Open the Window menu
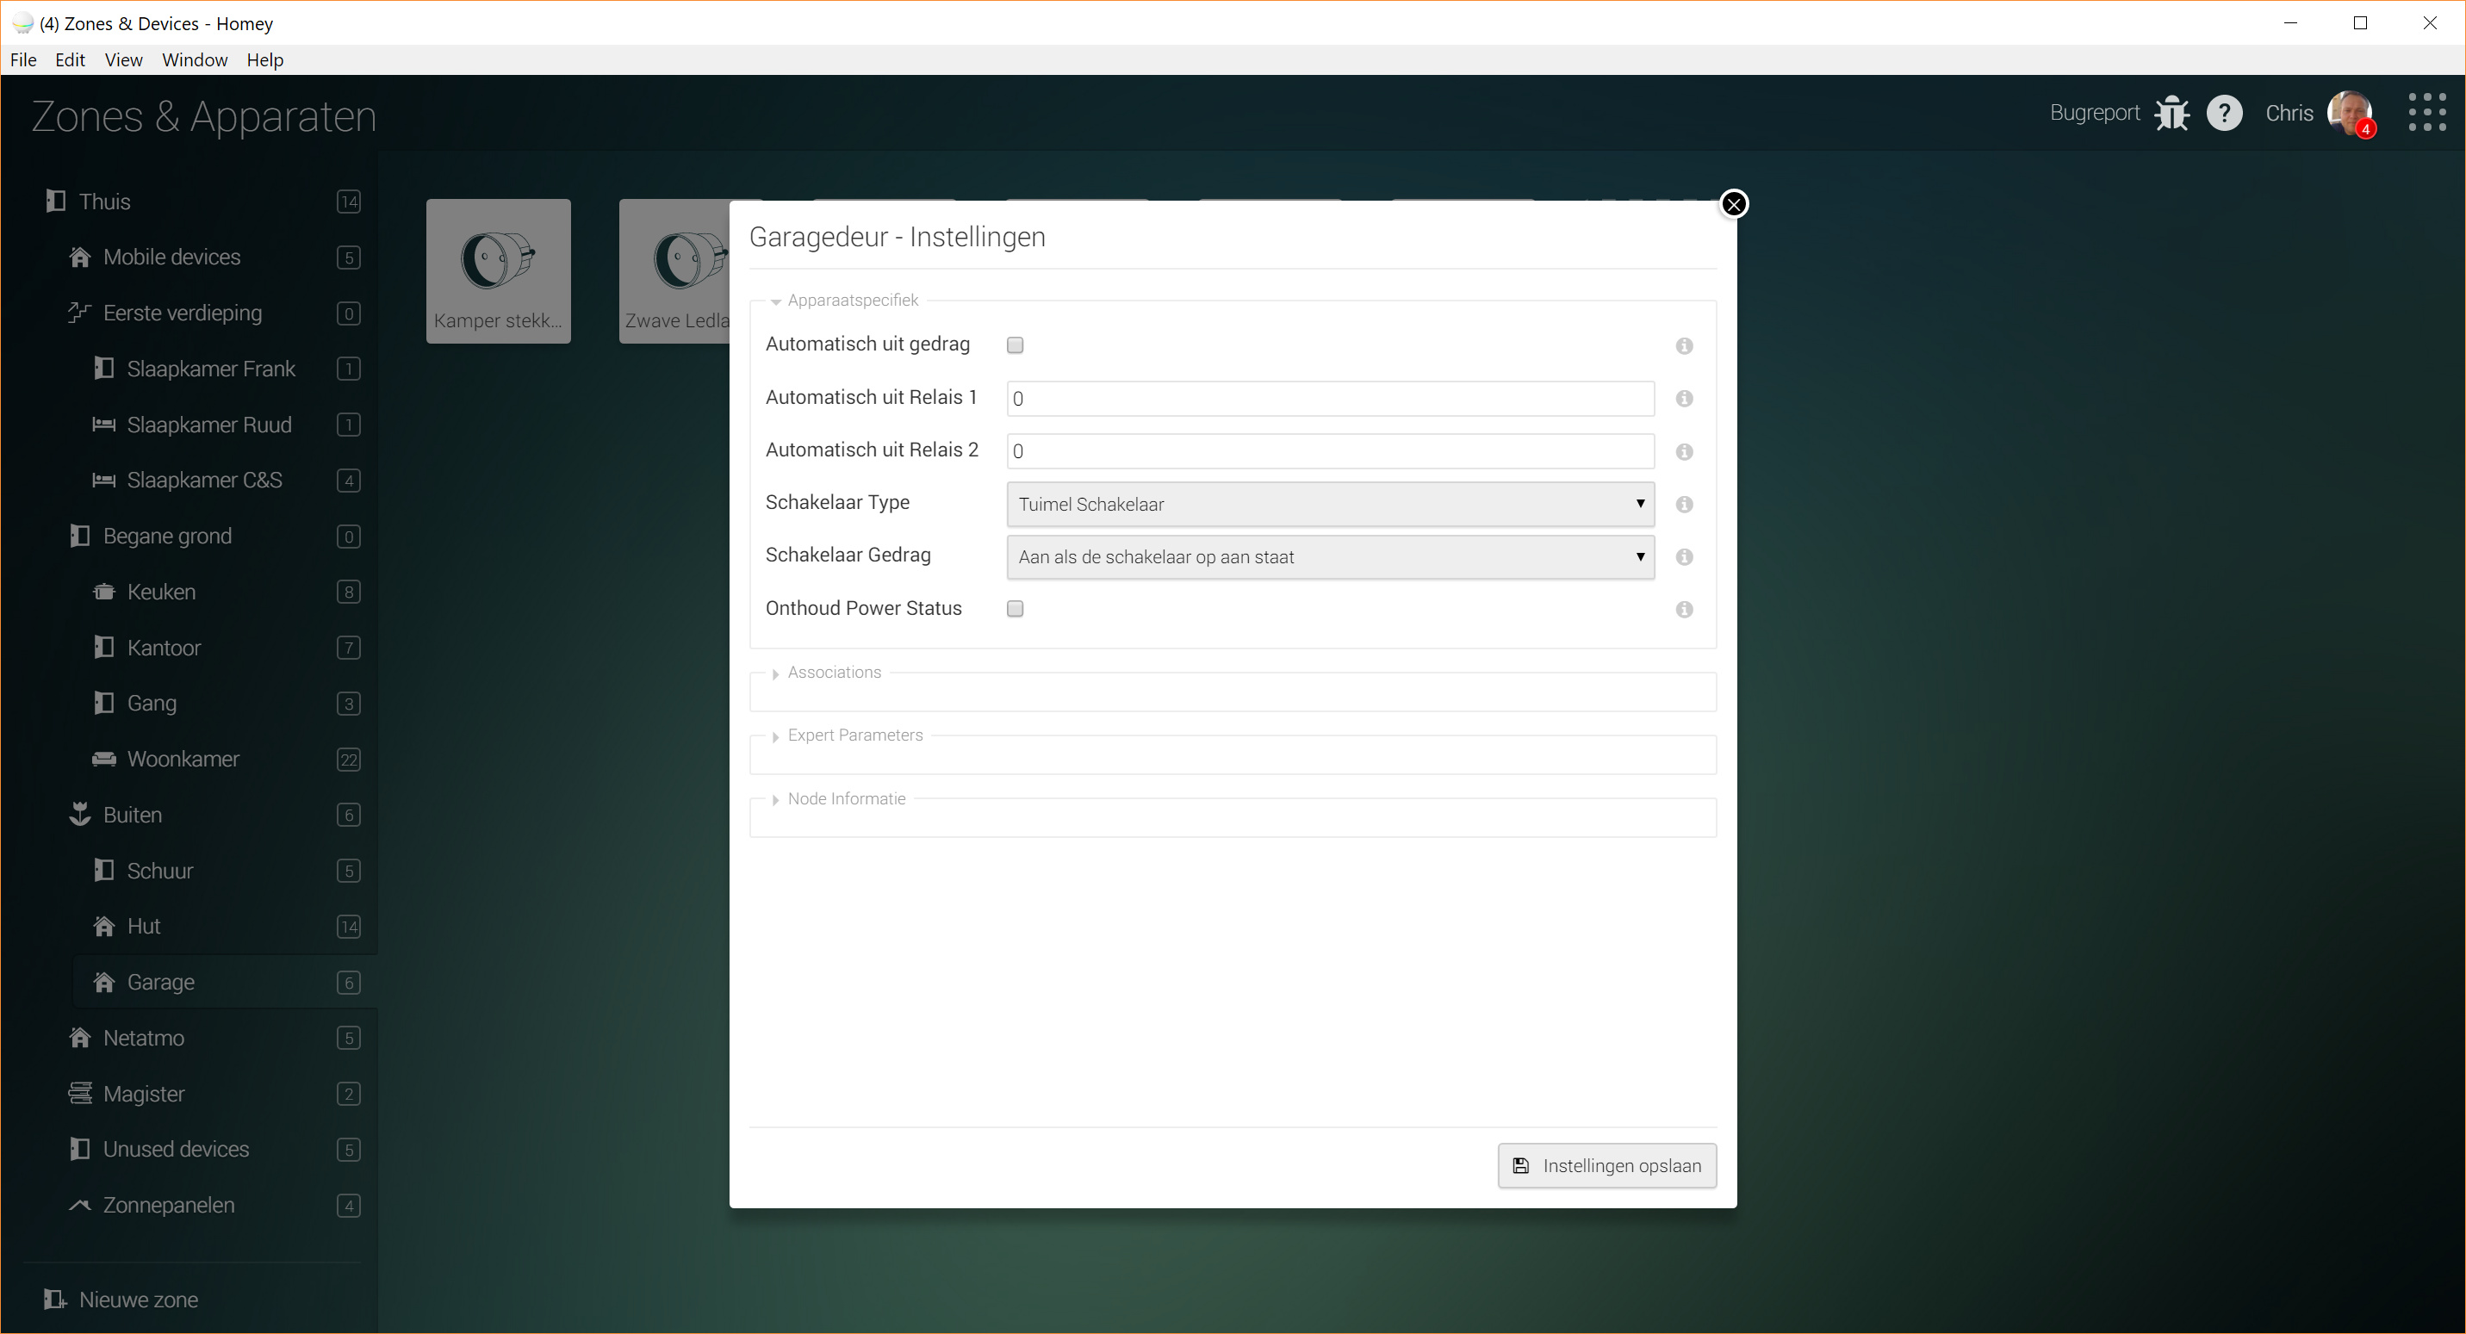The height and width of the screenshot is (1334, 2466). pos(195,60)
